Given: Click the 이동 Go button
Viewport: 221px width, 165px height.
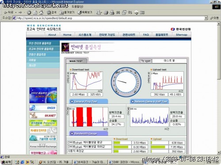Looking at the screenshot, I should [x=214, y=18].
